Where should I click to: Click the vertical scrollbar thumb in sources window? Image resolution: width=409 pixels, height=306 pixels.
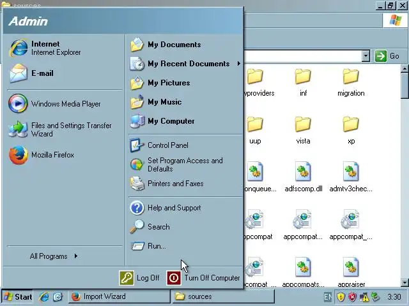[405, 86]
